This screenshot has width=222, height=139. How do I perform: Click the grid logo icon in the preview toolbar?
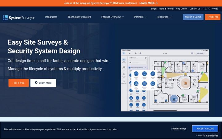(x=124, y=53)
